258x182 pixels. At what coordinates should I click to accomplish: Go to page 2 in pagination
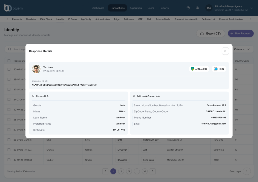tap(121, 171)
